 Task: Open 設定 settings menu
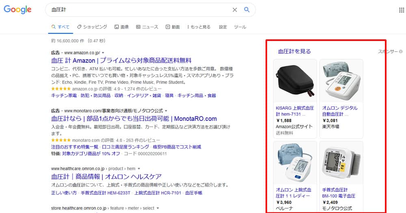click(x=223, y=27)
